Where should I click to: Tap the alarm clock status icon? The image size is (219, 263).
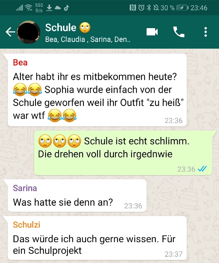point(141,8)
